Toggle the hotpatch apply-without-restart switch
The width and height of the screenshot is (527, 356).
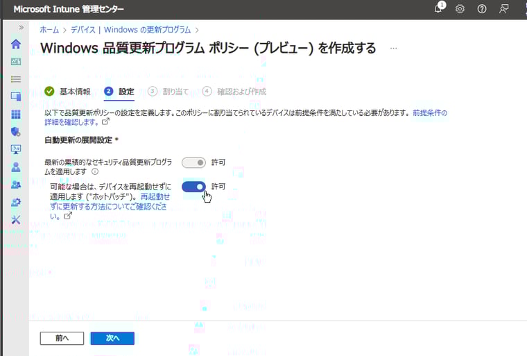[193, 187]
